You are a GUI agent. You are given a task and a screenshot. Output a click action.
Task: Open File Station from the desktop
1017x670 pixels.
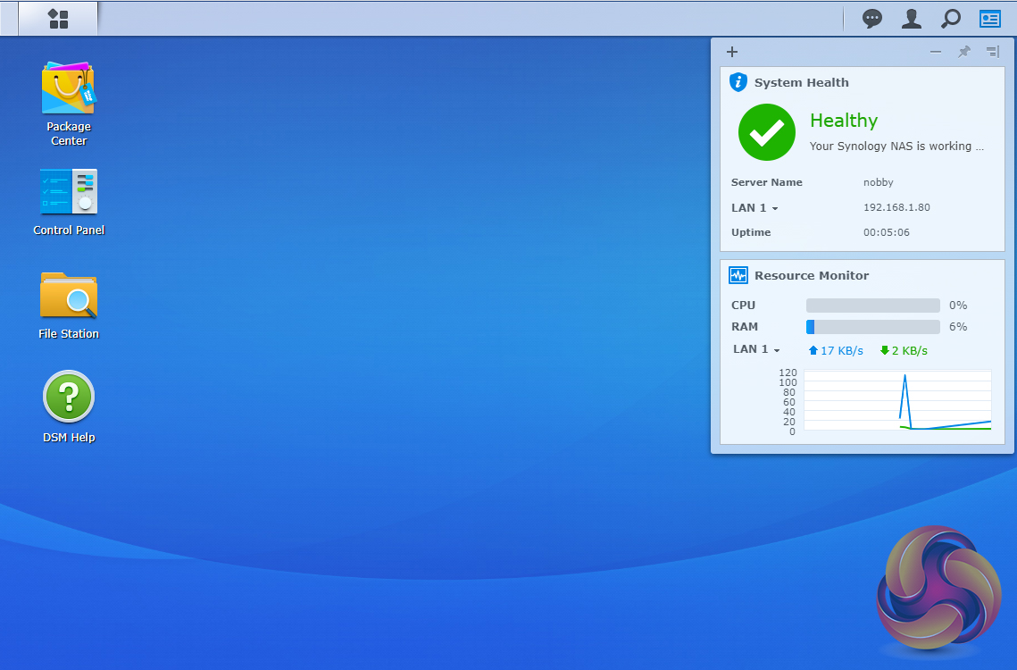coord(69,306)
